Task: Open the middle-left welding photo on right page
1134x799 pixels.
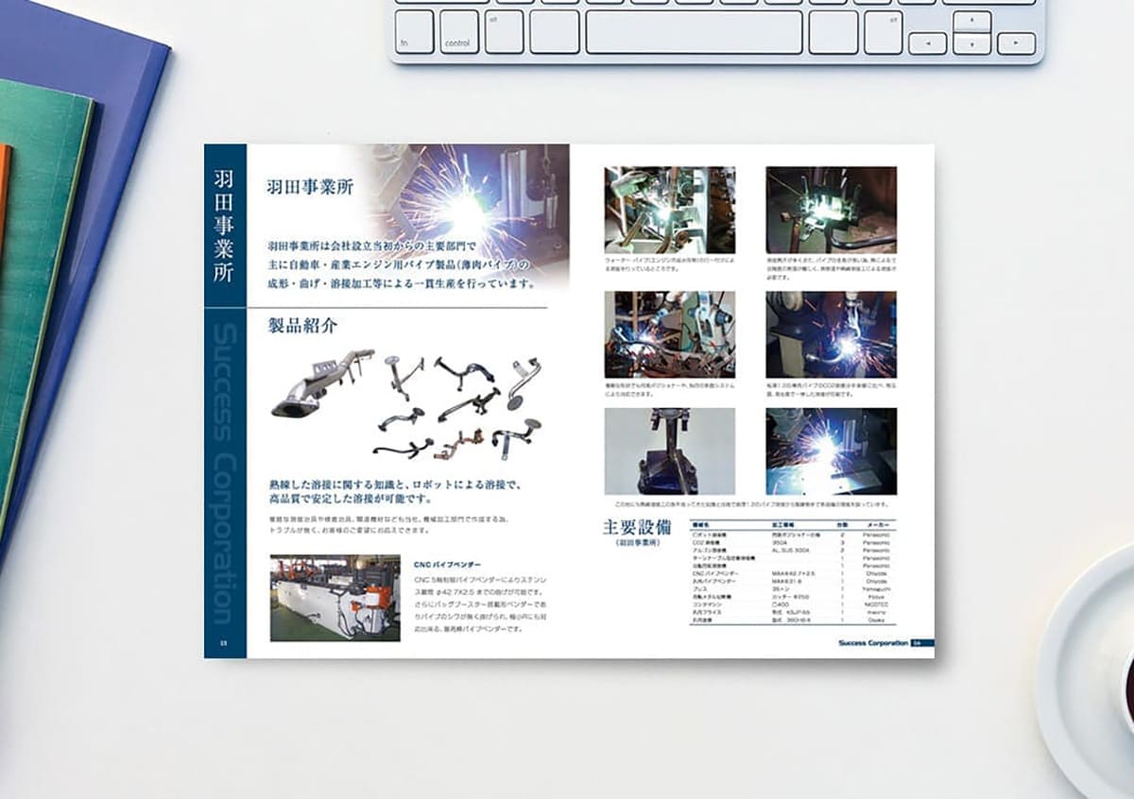Action: (670, 334)
